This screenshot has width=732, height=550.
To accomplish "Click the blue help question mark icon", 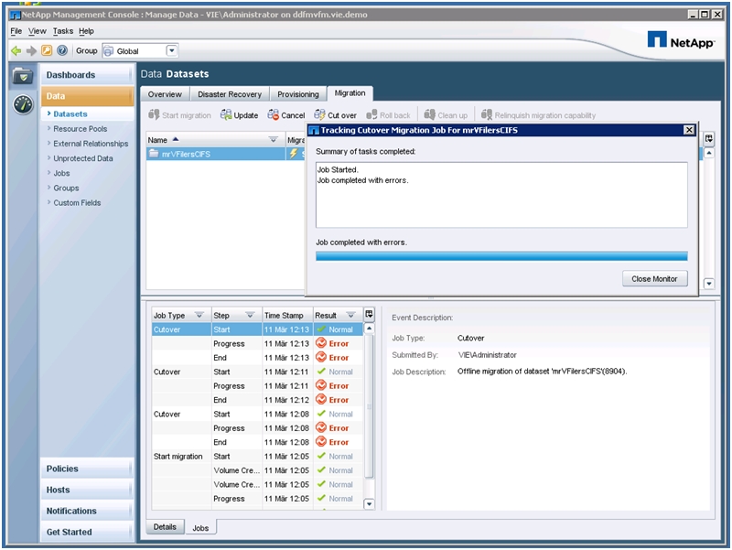I will [62, 51].
